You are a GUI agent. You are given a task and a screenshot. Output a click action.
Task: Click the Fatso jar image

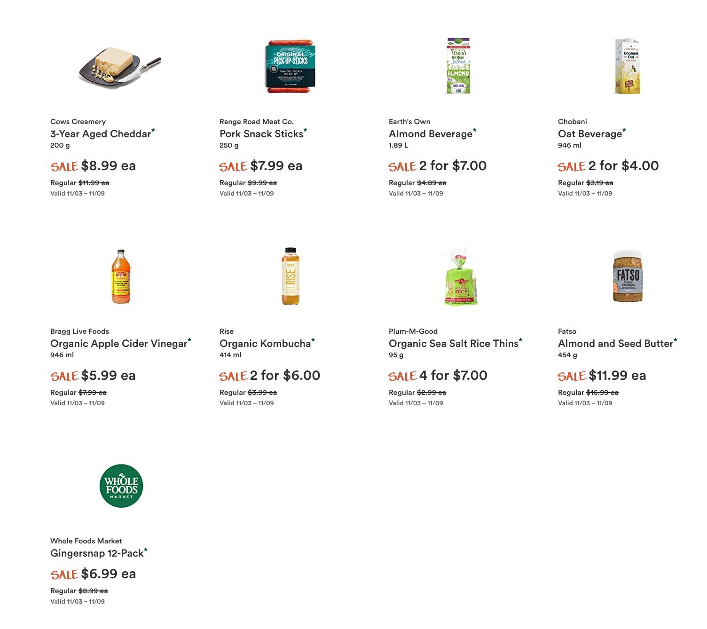[628, 276]
